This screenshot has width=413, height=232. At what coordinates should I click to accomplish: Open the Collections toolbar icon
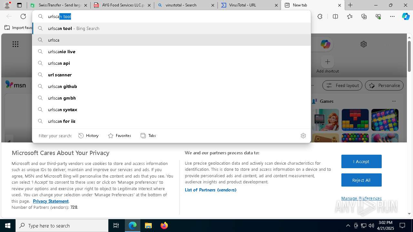point(364,16)
